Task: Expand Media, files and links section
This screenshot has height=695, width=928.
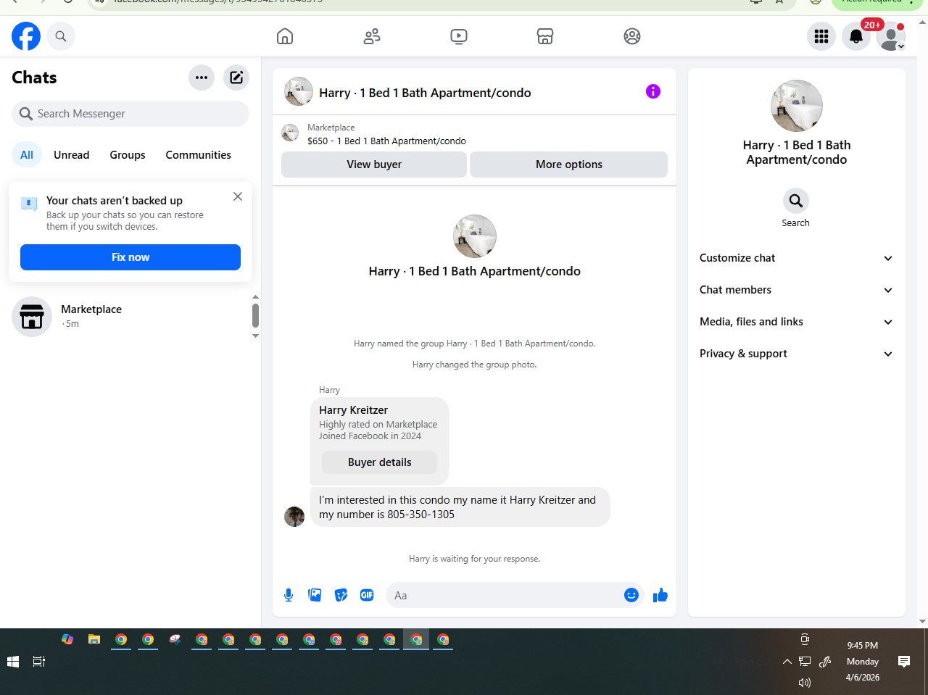Action: [797, 322]
